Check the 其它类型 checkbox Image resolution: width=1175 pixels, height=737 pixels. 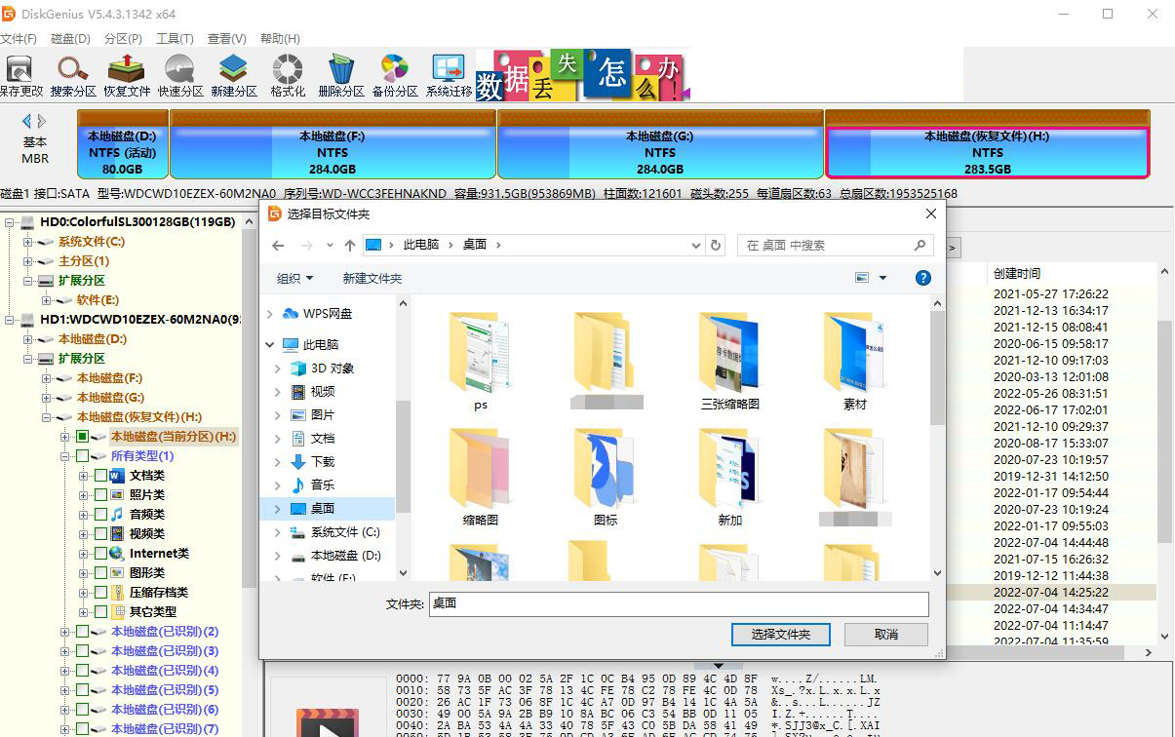100,612
